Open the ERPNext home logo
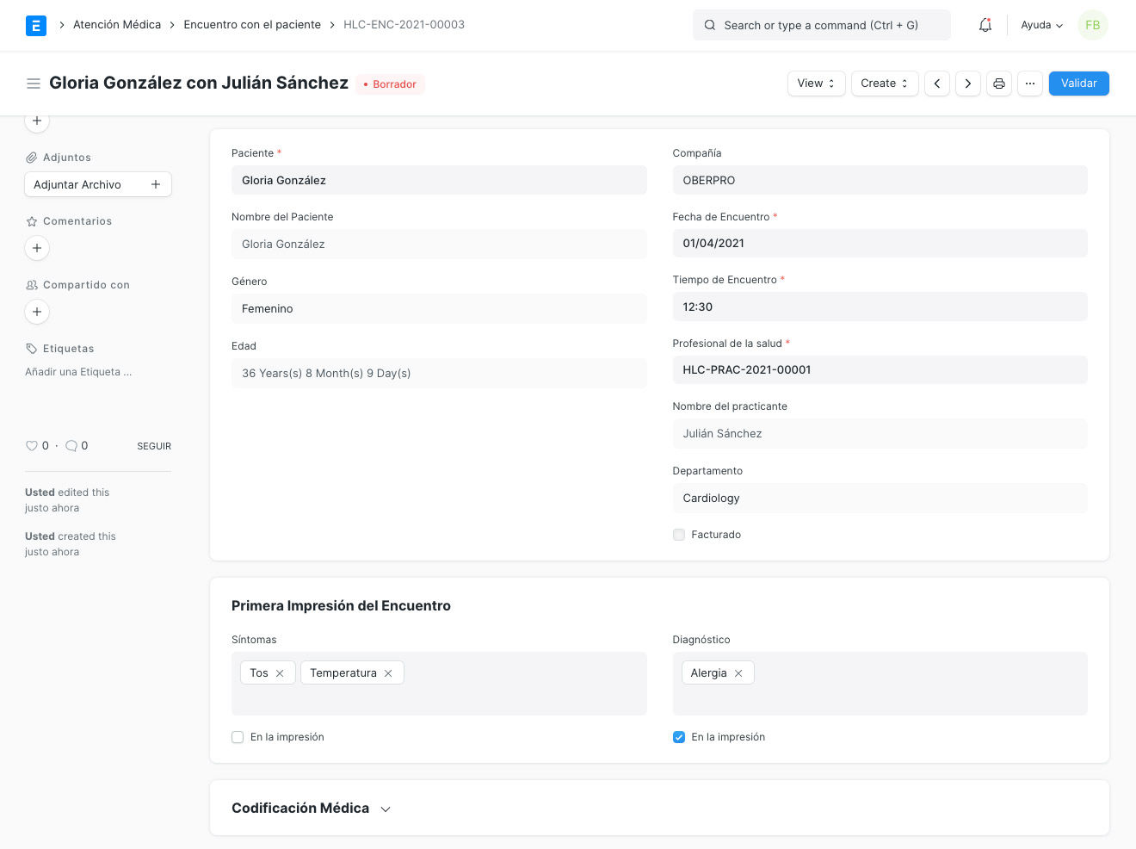 tap(36, 26)
